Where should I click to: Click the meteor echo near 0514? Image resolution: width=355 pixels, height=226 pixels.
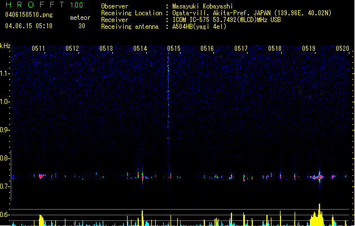tap(142, 176)
